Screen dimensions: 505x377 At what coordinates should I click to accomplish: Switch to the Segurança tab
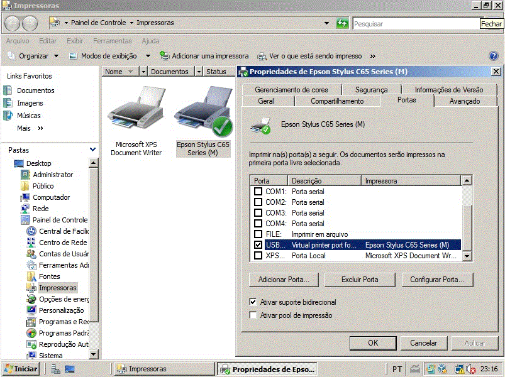pos(371,90)
